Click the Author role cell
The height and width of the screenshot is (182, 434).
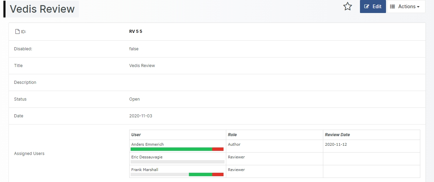(x=234, y=144)
